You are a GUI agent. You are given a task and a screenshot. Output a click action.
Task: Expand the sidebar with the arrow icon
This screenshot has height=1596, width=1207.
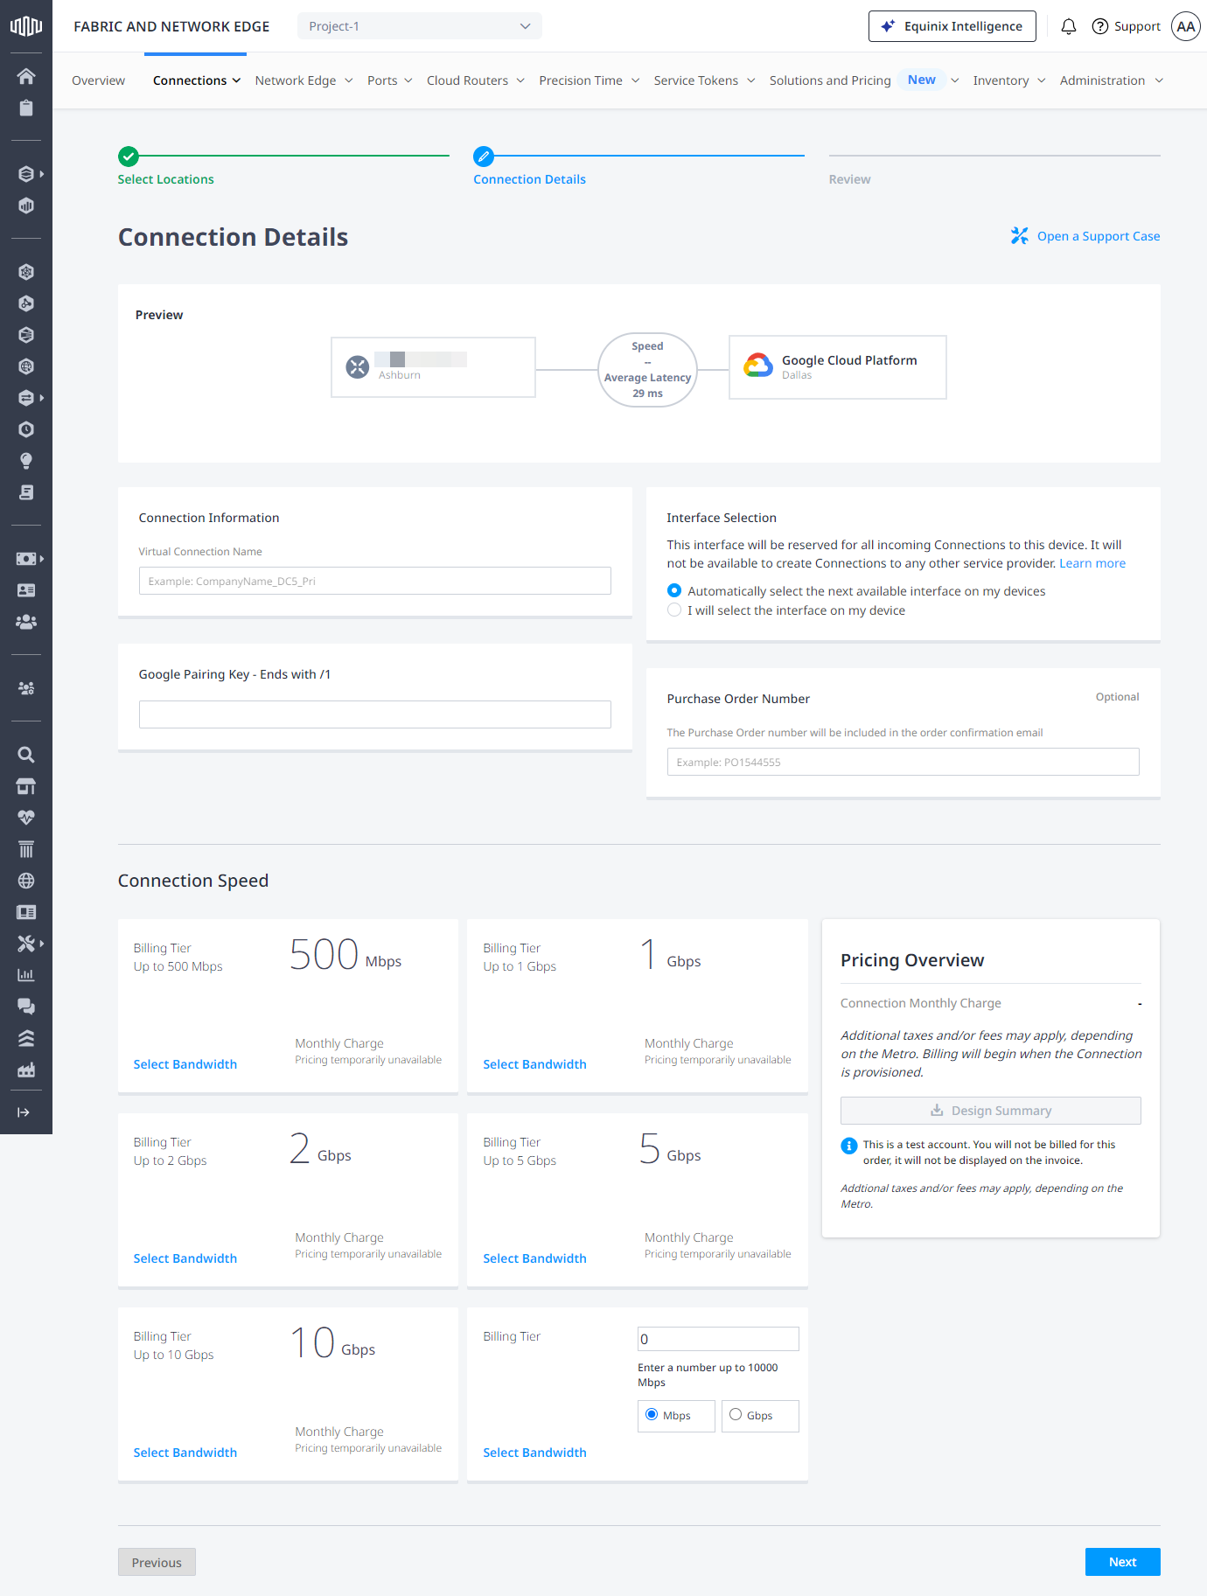pyautogui.click(x=24, y=1112)
